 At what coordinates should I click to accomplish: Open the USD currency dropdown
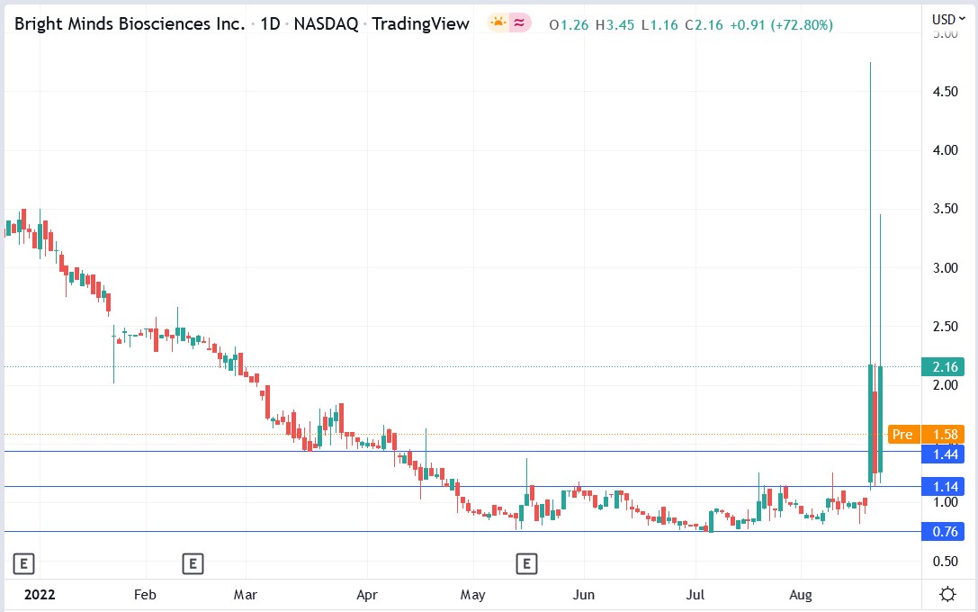[948, 18]
